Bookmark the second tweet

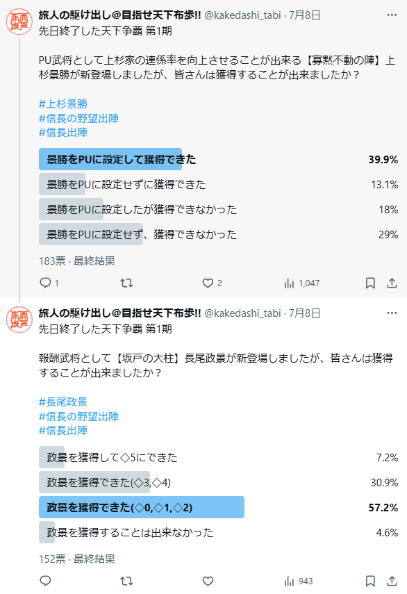coord(370,581)
